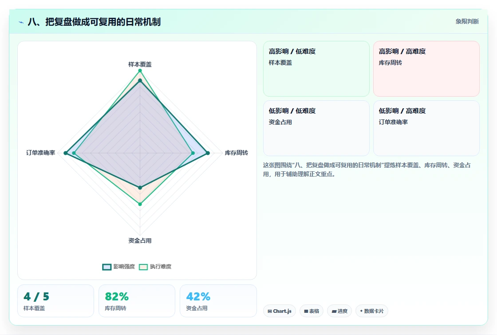Viewport: 497px width, 335px height.
Task: Click the 进度 tag chip
Action: (339, 311)
